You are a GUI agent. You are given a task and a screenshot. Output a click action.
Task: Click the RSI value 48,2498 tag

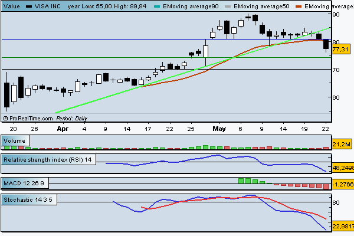pos(343,168)
